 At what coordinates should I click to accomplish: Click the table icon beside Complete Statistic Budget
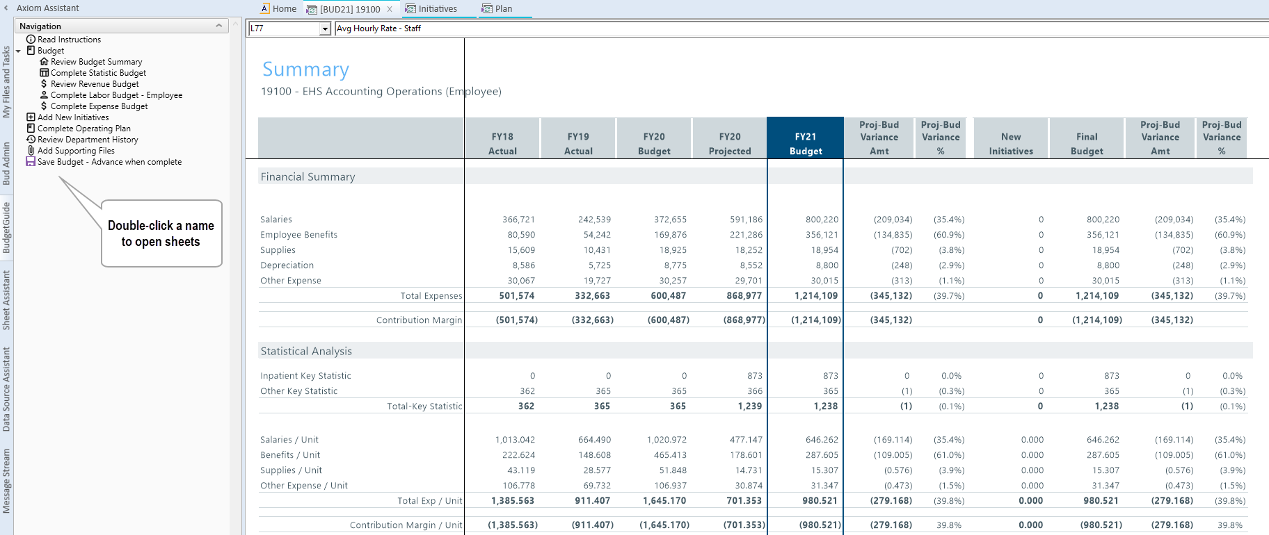click(44, 73)
